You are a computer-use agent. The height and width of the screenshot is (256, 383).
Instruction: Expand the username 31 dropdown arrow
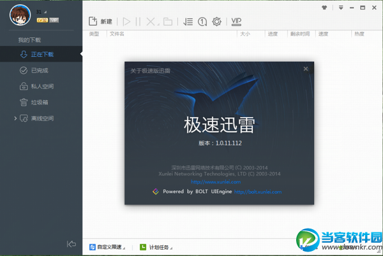pos(45,12)
